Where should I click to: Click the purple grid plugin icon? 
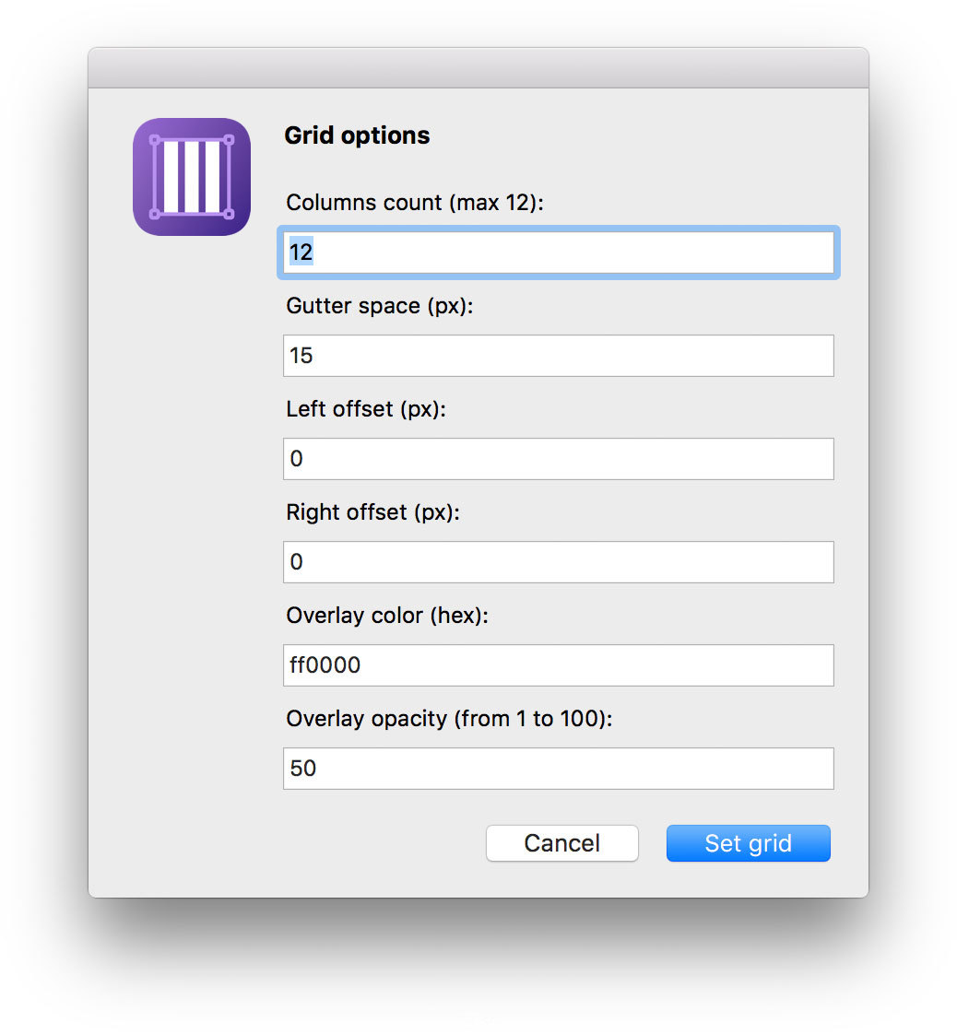click(x=192, y=177)
